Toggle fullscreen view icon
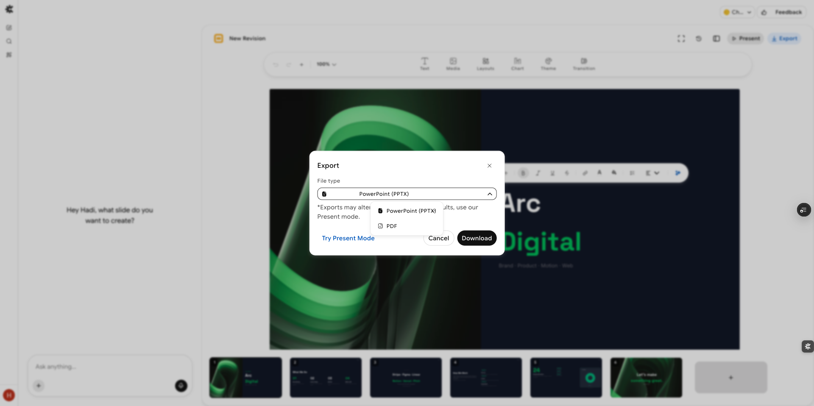This screenshot has width=814, height=406. point(681,39)
